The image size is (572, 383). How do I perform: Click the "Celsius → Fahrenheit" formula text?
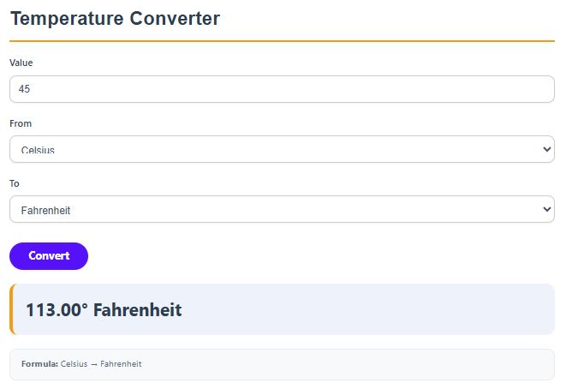[x=101, y=364]
